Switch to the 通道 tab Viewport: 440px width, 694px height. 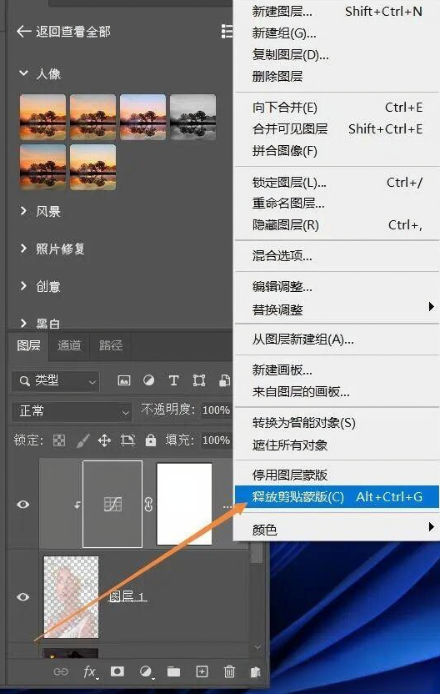pyautogui.click(x=69, y=345)
